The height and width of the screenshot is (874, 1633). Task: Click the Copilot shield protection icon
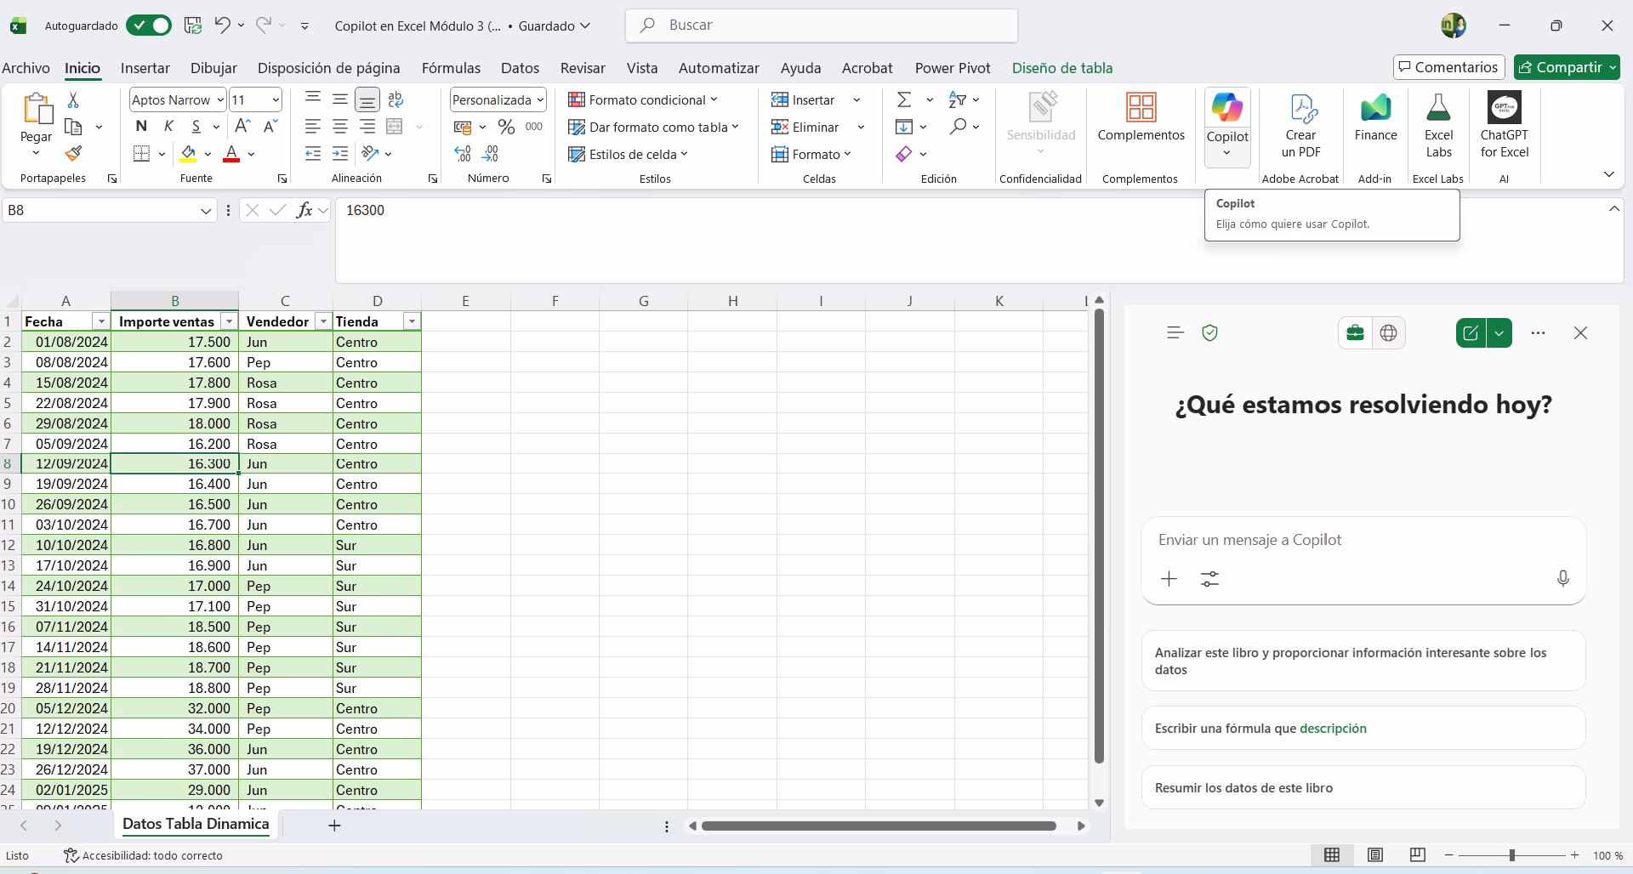coord(1209,333)
